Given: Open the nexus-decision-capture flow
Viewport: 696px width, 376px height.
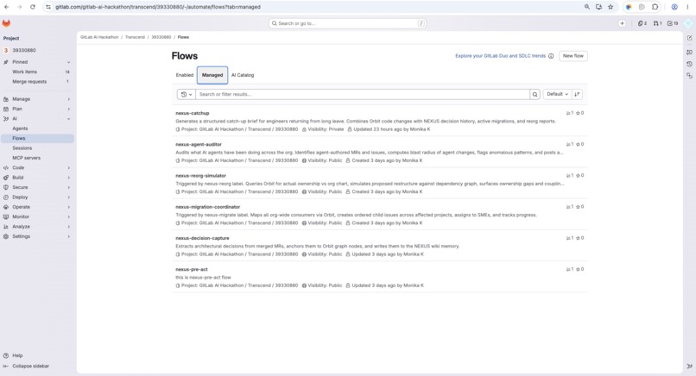Looking at the screenshot, I should (202, 238).
